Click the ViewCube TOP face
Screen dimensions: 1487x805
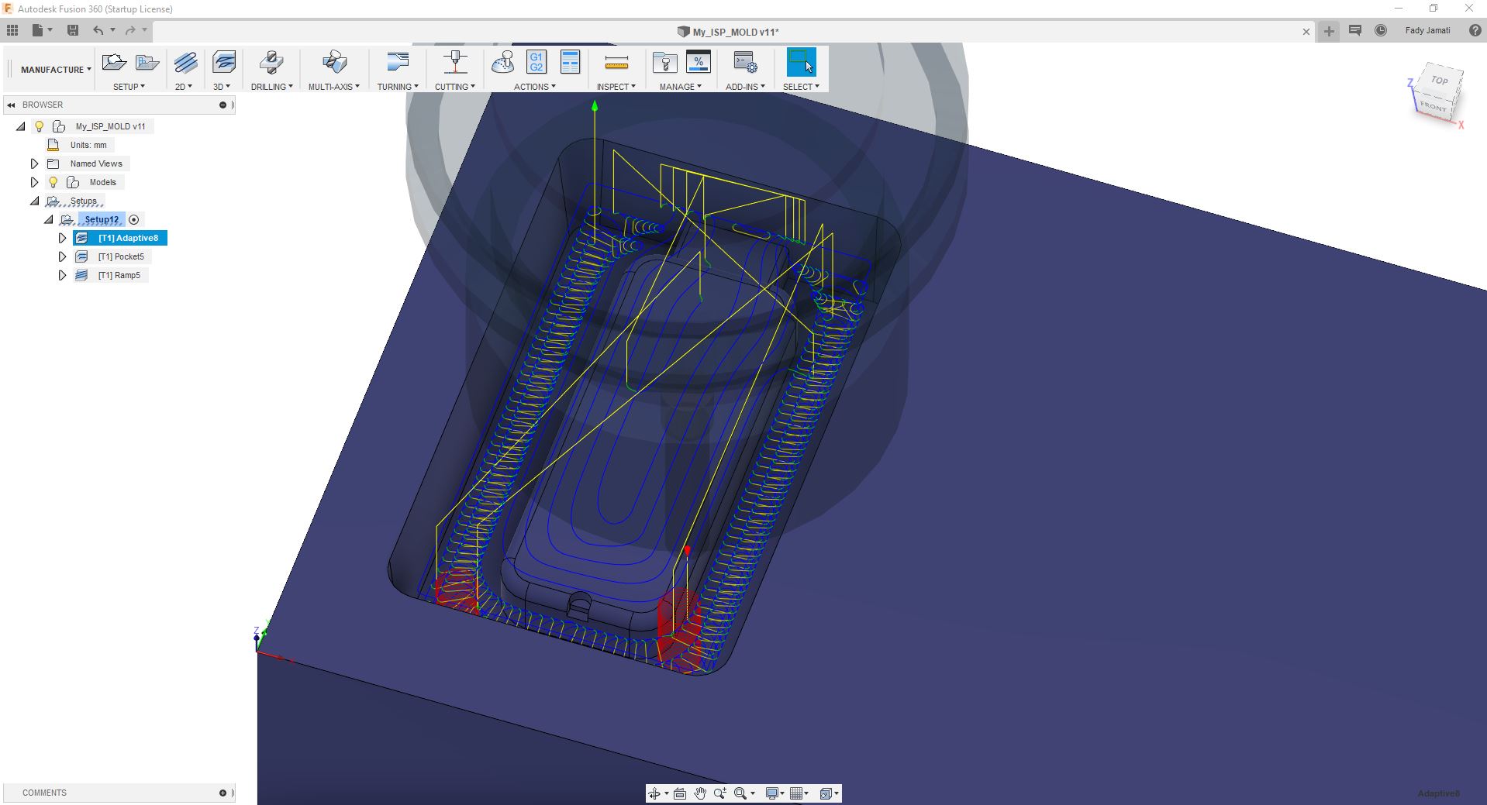tap(1440, 81)
